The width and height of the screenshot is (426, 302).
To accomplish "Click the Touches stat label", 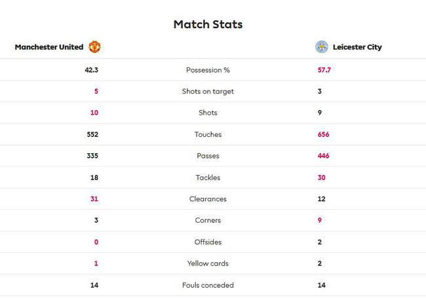I will tap(208, 135).
